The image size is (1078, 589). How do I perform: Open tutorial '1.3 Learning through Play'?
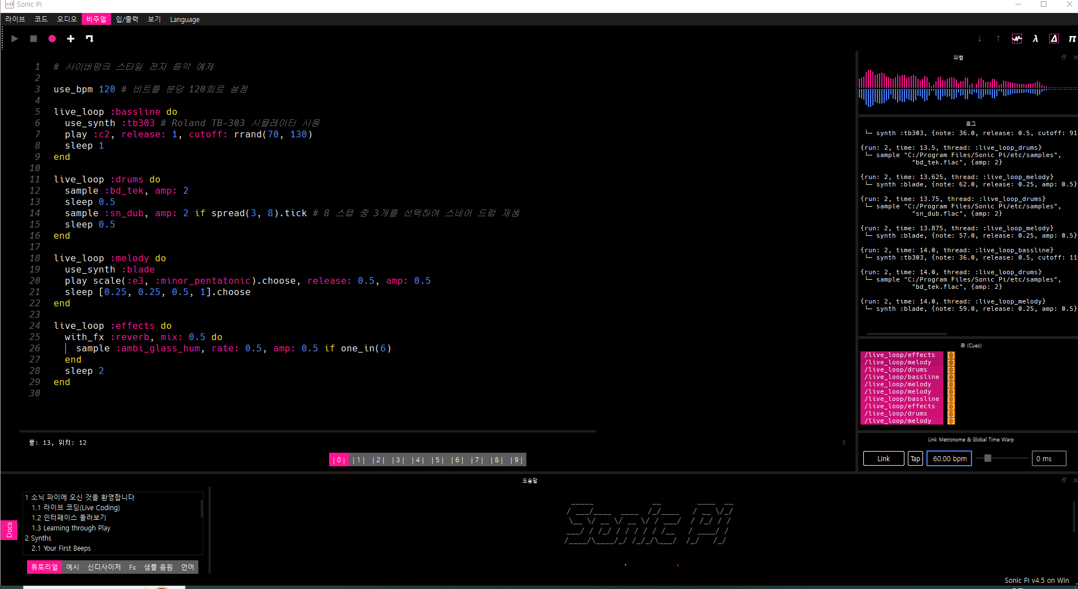[71, 528]
